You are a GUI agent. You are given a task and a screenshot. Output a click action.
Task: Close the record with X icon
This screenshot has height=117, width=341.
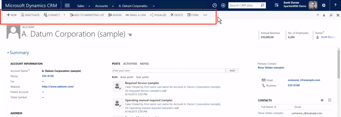pos(338,15)
